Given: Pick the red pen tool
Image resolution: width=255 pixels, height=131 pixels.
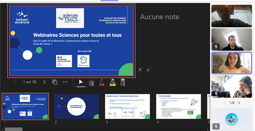Looking at the screenshot, I should (x=102, y=82).
